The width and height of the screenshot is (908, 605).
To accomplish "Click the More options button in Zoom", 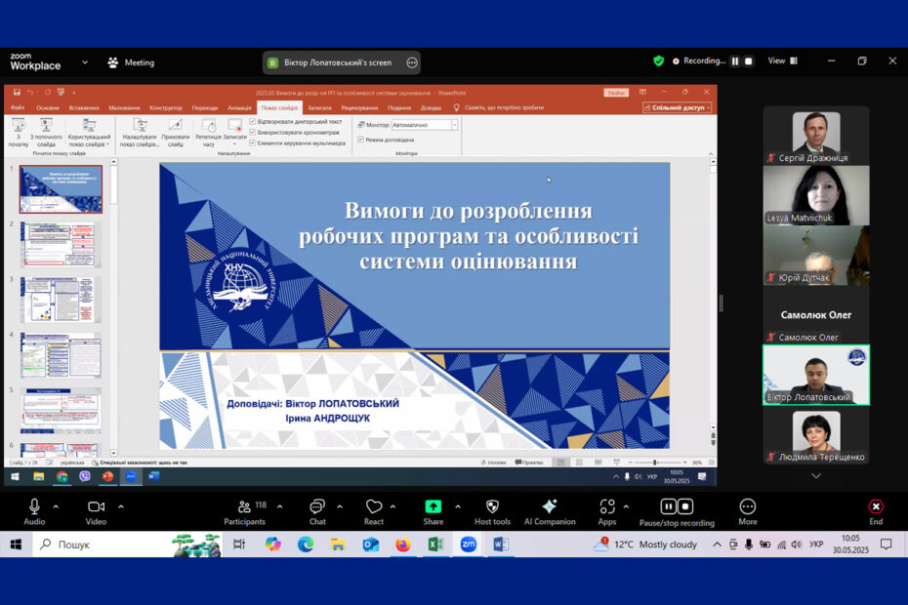I will [x=748, y=511].
